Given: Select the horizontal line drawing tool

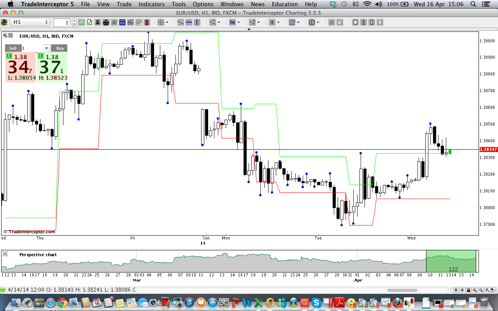Looking at the screenshot, I should click(189, 22).
